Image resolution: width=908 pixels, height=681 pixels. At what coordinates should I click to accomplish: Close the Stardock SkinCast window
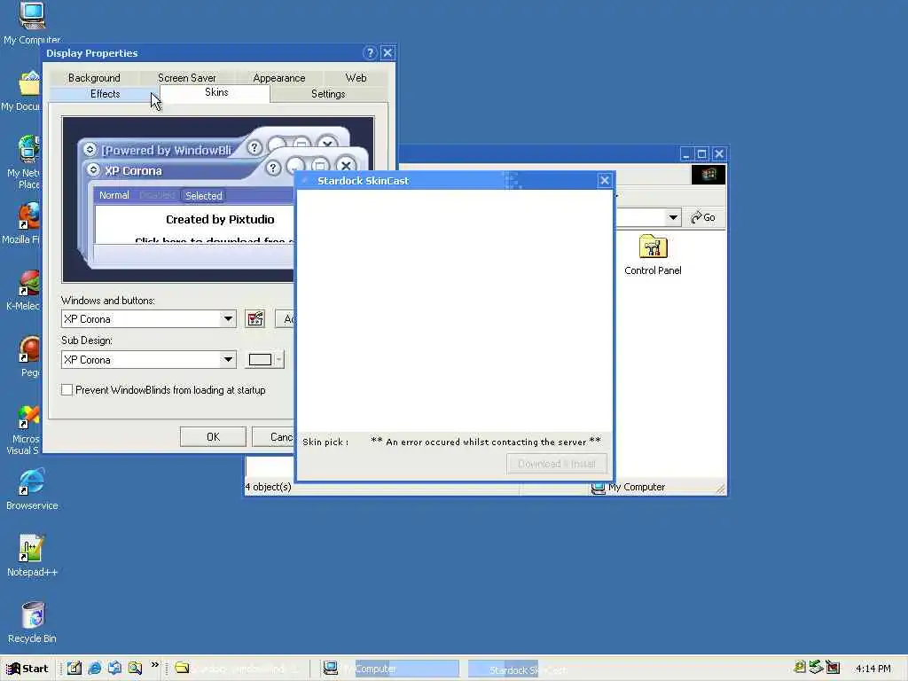[605, 180]
